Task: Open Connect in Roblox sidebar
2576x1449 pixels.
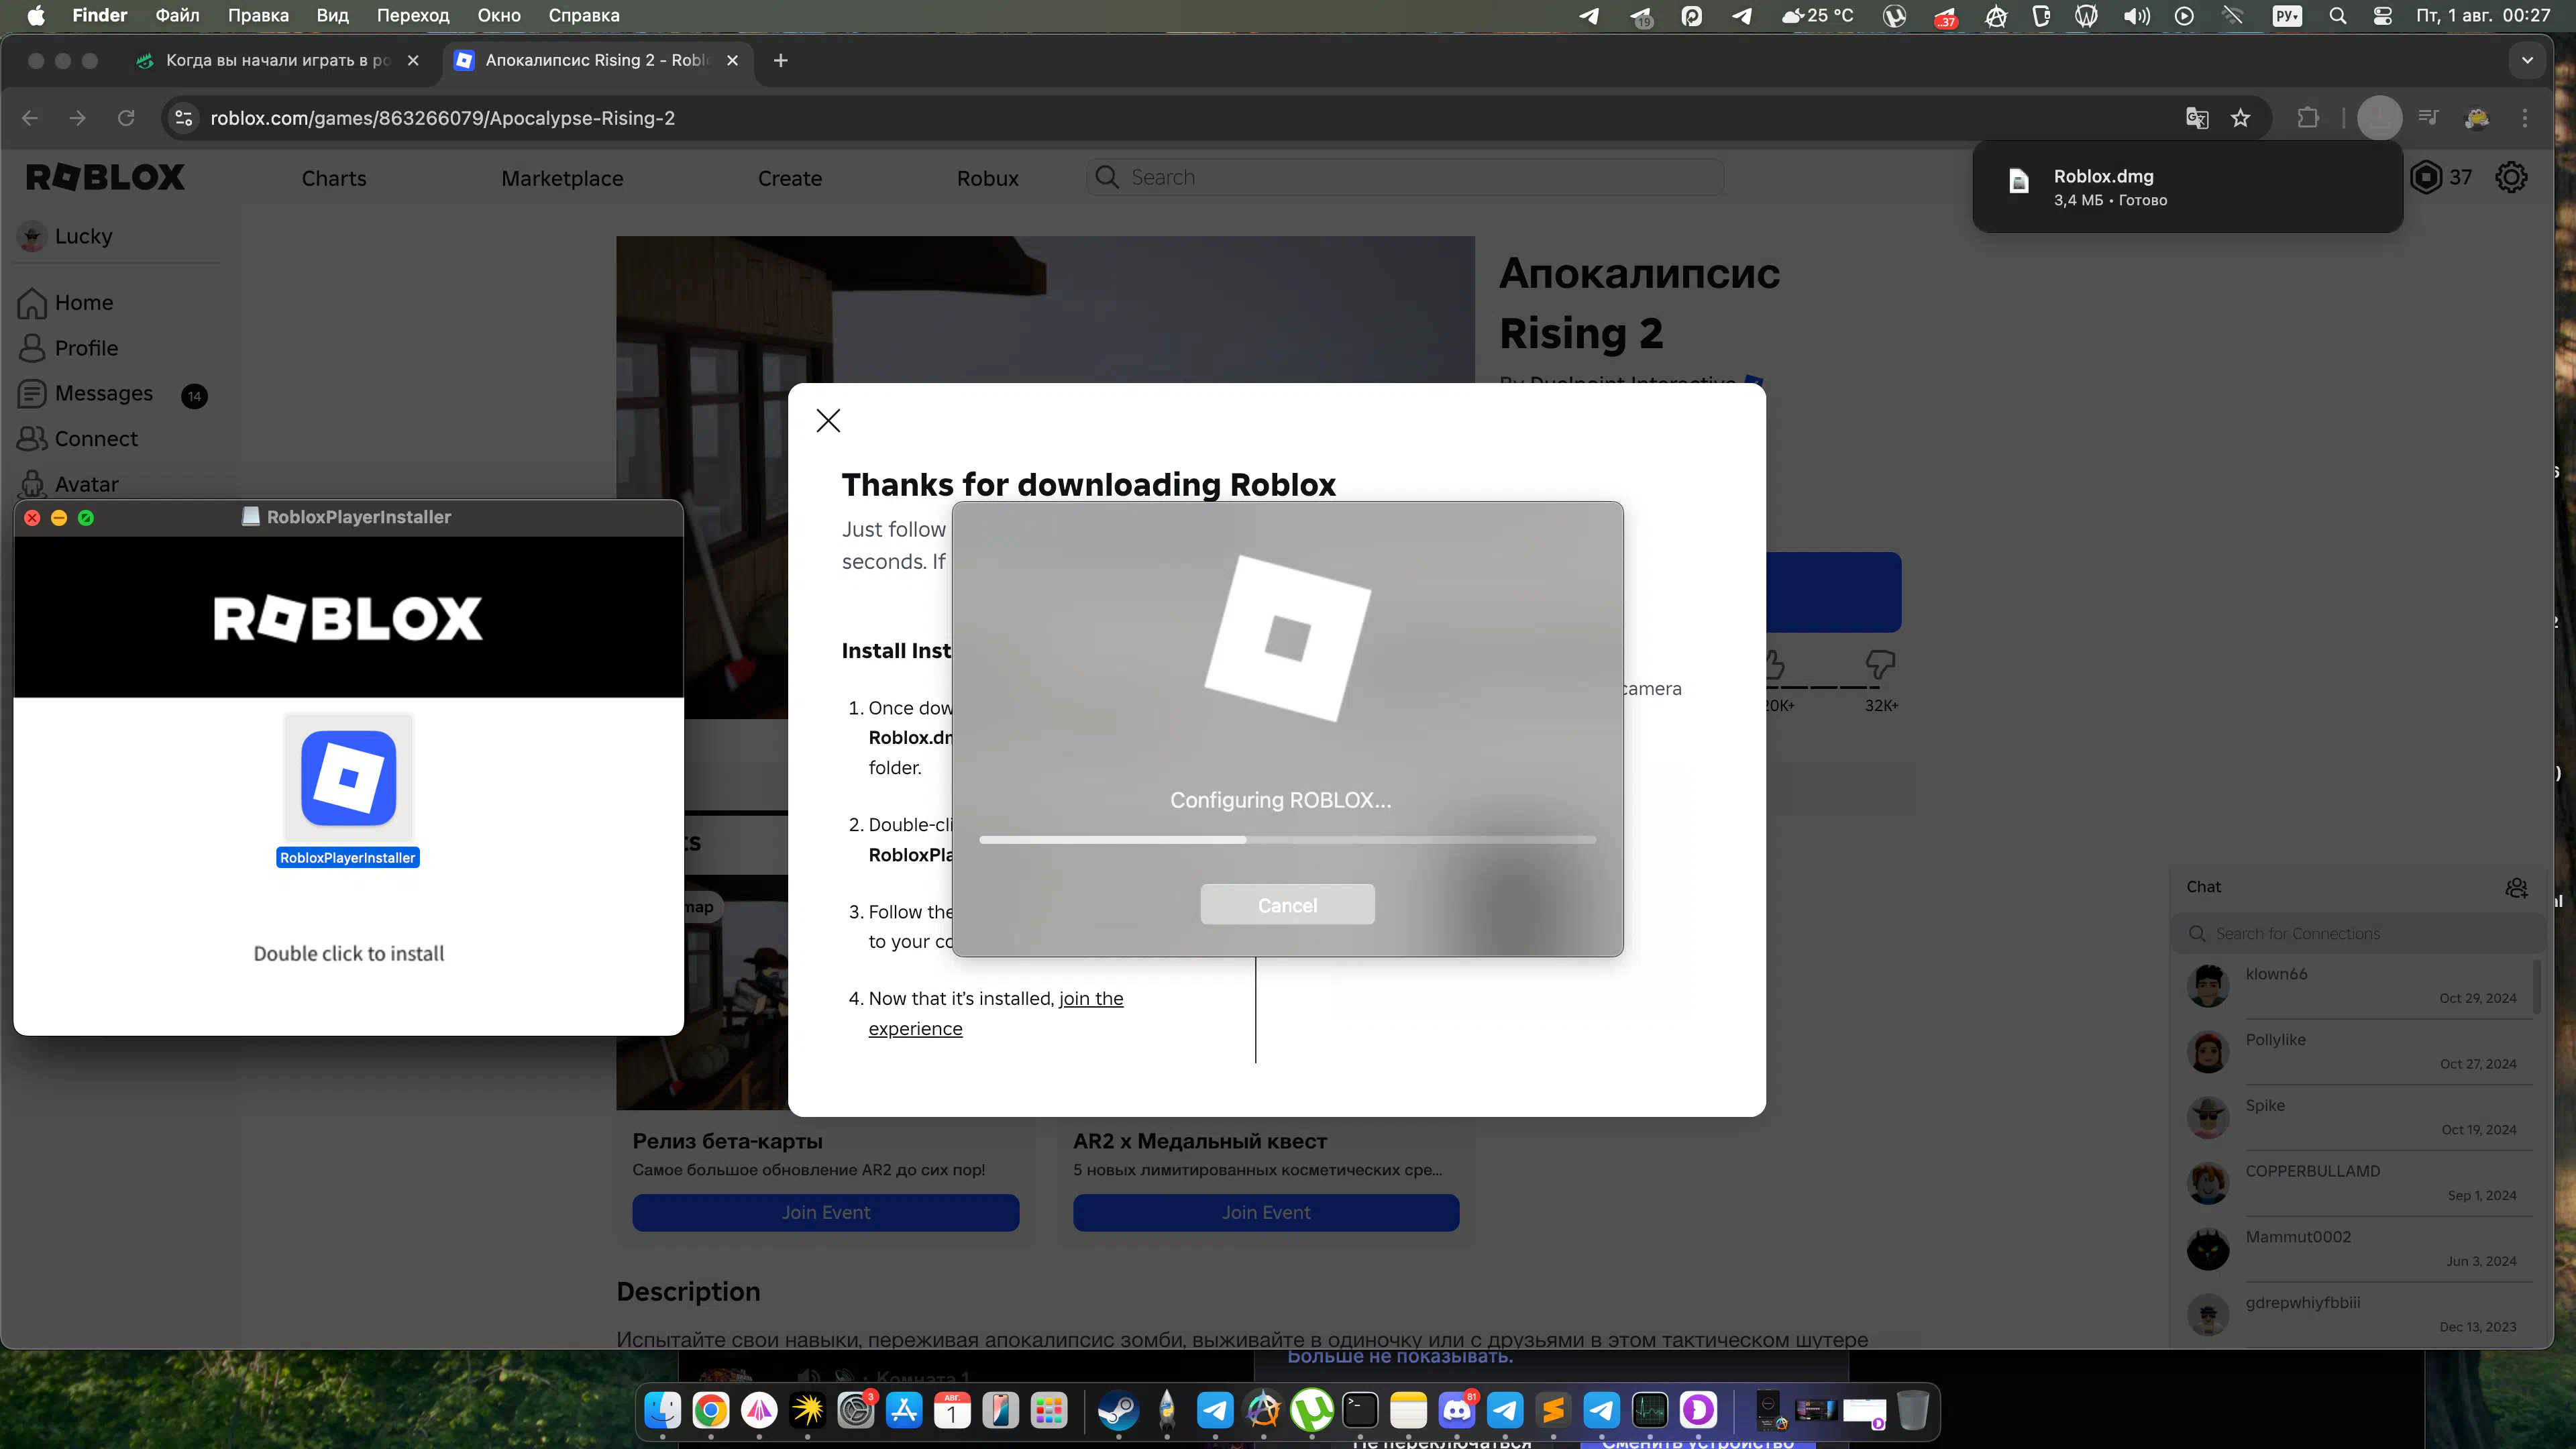Action: coord(78,438)
